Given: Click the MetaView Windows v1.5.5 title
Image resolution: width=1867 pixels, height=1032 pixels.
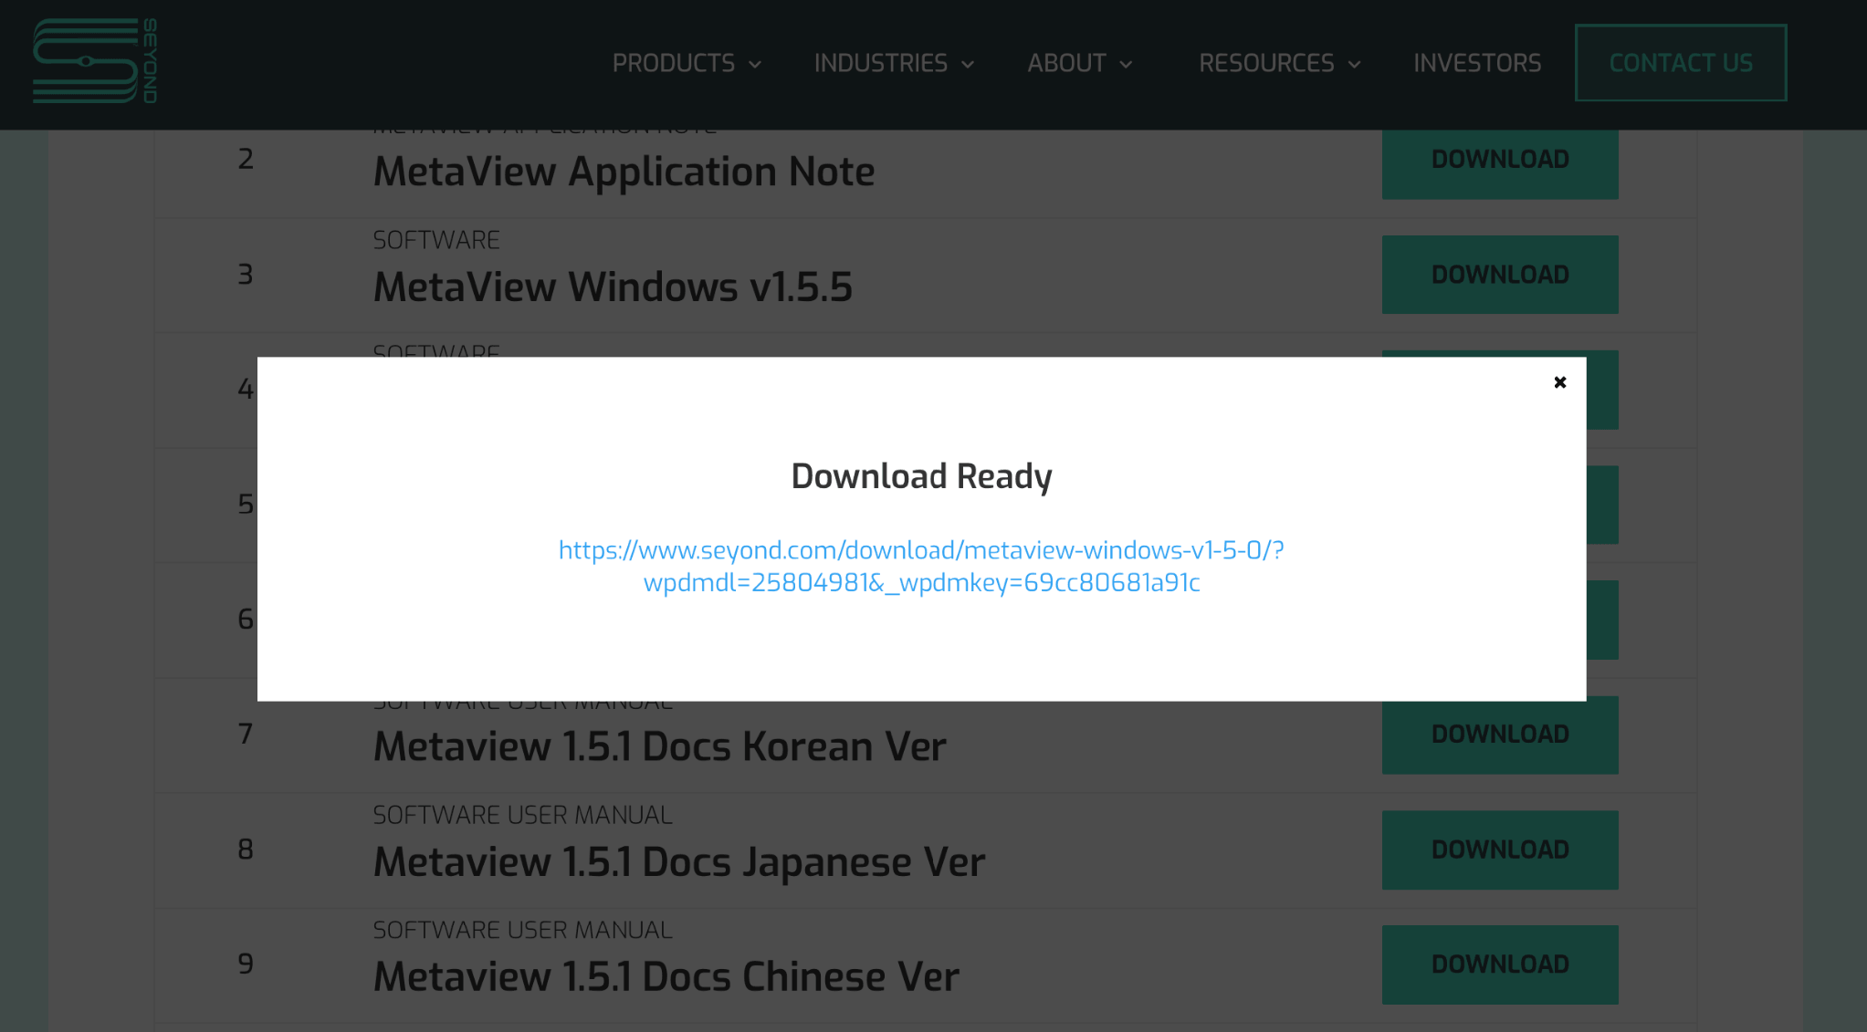Looking at the screenshot, I should pos(613,287).
